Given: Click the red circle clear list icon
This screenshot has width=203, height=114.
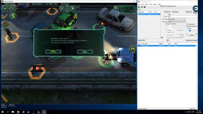Looking at the screenshot, I should click(x=168, y=40).
